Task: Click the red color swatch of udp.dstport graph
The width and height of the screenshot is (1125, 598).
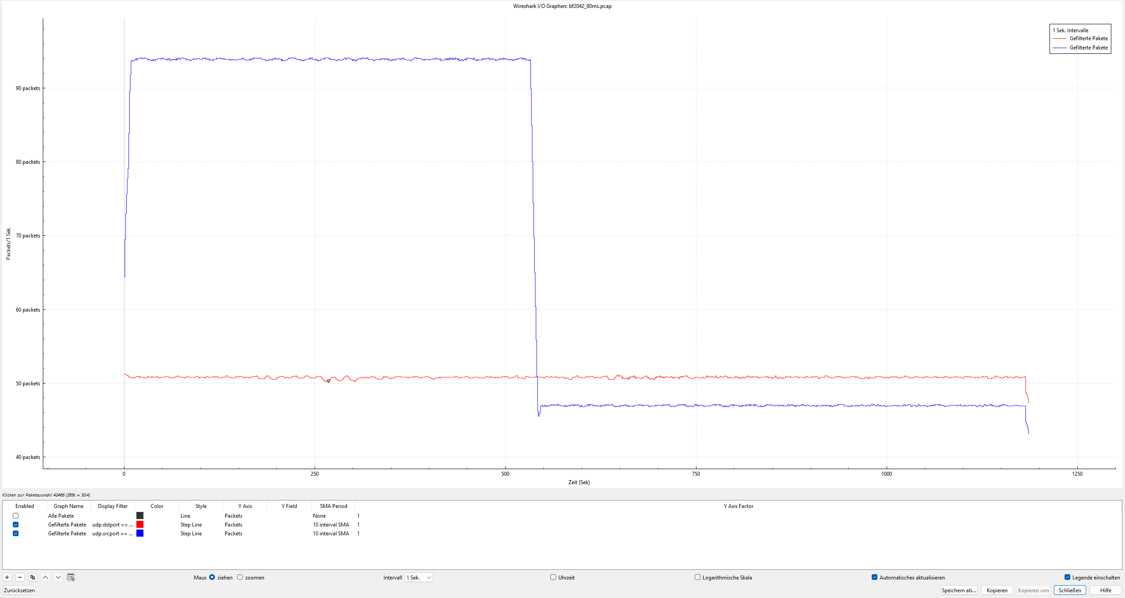Action: (x=140, y=524)
